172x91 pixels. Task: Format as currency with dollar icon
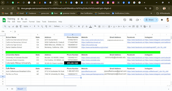tap(35, 26)
